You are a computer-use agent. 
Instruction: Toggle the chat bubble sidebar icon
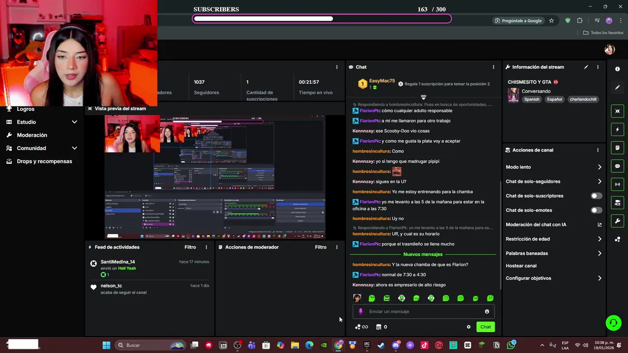point(617,166)
